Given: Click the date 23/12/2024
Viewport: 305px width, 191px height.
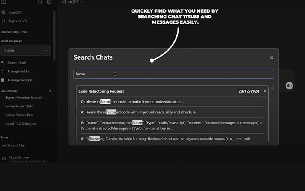Looking at the screenshot, I should [249, 91].
